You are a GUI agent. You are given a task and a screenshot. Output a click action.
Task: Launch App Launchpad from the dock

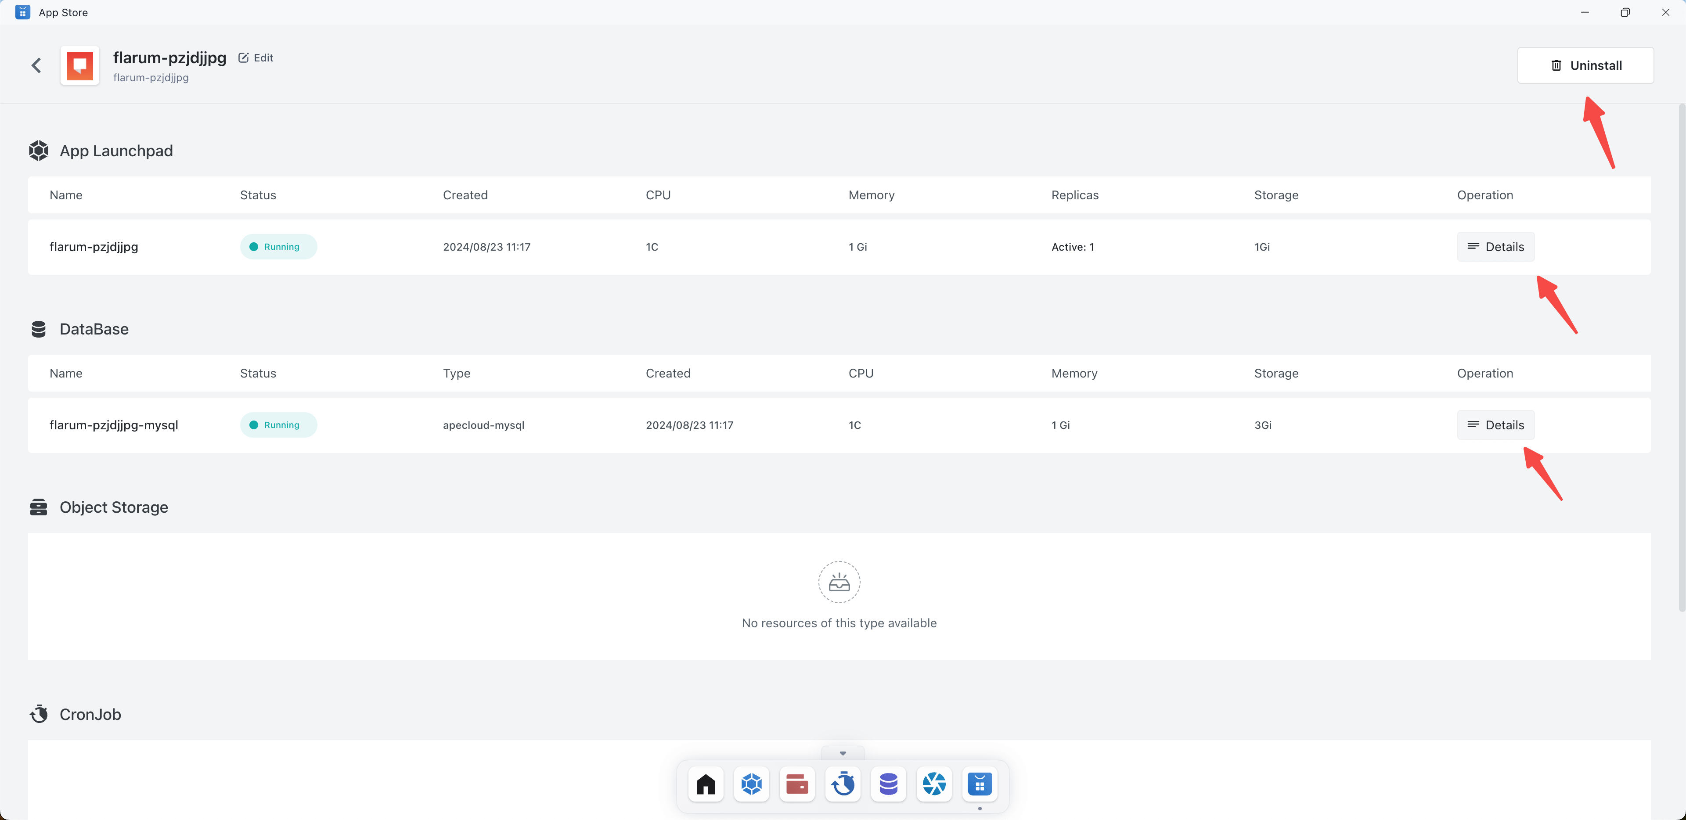[x=751, y=784]
